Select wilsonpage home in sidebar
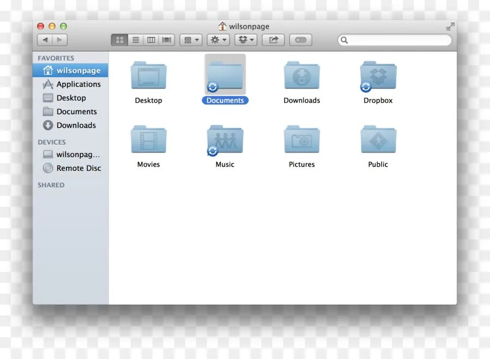 click(x=71, y=71)
